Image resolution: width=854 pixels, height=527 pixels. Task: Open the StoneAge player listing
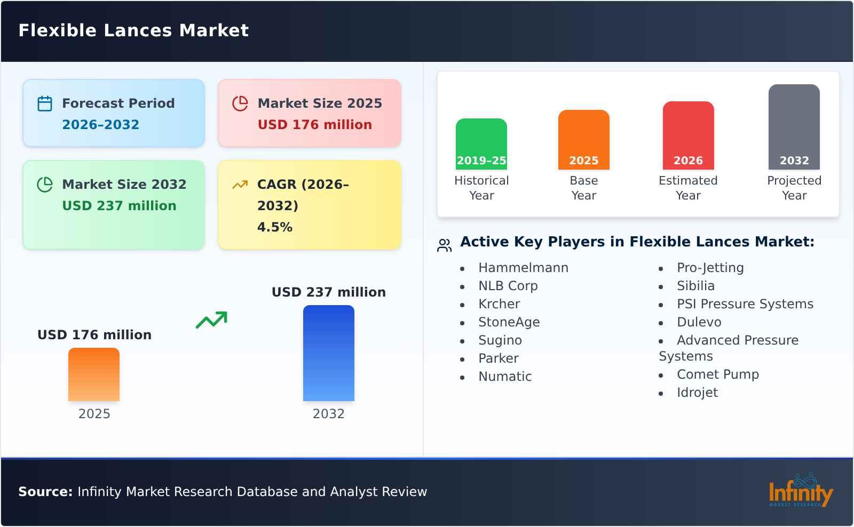[x=510, y=322]
